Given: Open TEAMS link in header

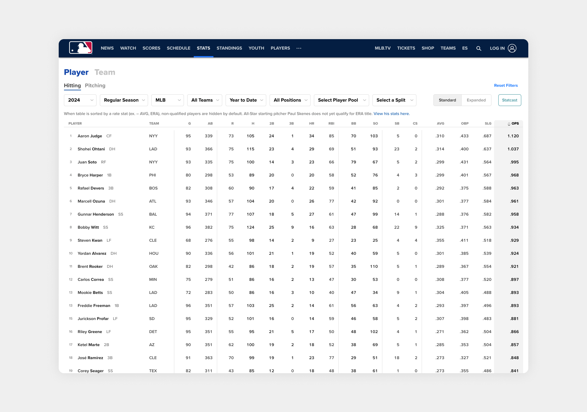Looking at the screenshot, I should pos(448,48).
